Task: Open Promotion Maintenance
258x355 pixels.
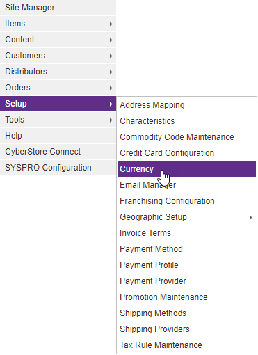Action: [x=186, y=297]
